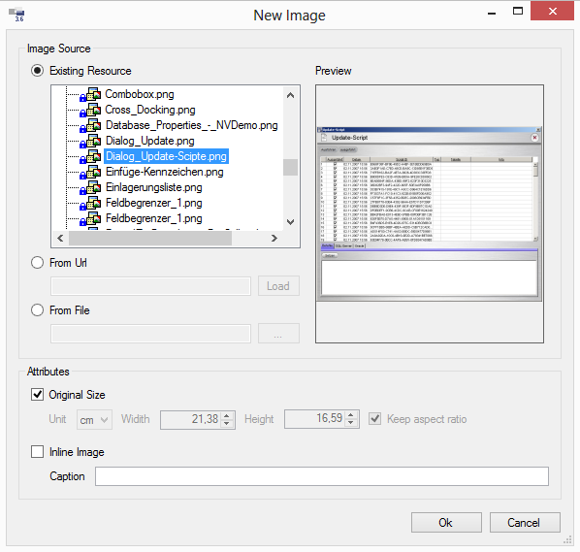Viewport: 580px width, 552px height.
Task: Select the From File radio button
Action: pyautogui.click(x=38, y=310)
